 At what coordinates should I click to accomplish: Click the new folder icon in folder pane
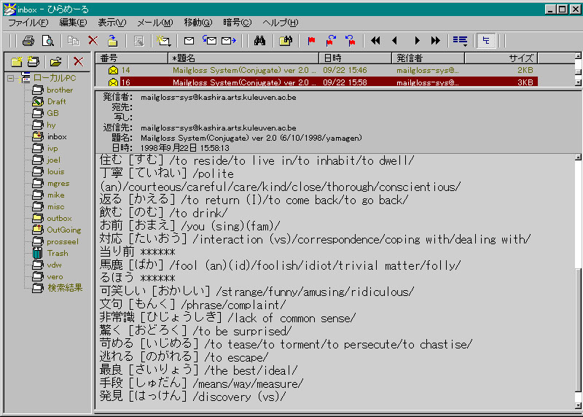[x=16, y=62]
